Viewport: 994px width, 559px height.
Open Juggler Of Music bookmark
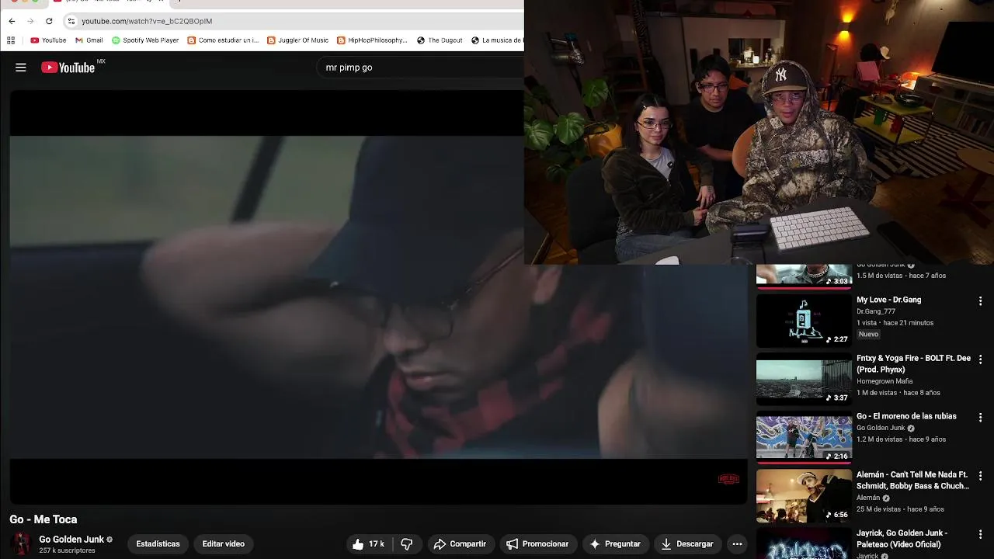point(297,40)
